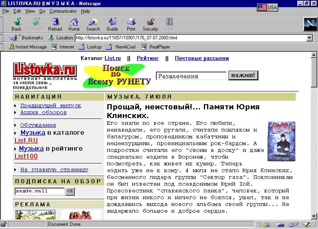Open the Communicator menu
Viewport: 318px width, 229px height.
(x=63, y=11)
